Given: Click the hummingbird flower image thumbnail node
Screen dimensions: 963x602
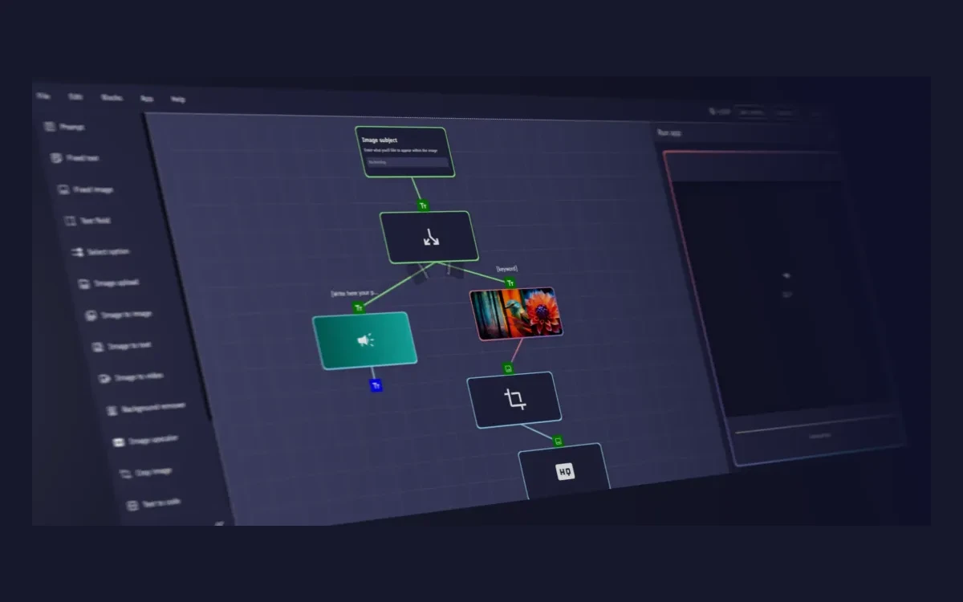Looking at the screenshot, I should [516, 313].
